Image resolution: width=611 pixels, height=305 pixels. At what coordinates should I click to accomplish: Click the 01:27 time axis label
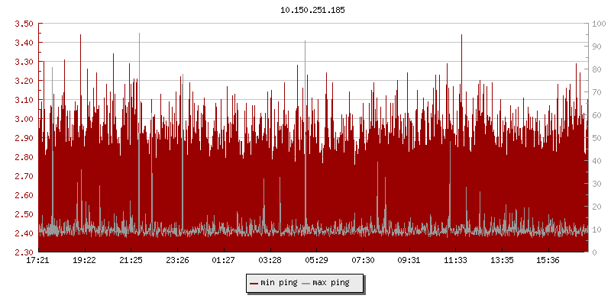[x=224, y=261]
